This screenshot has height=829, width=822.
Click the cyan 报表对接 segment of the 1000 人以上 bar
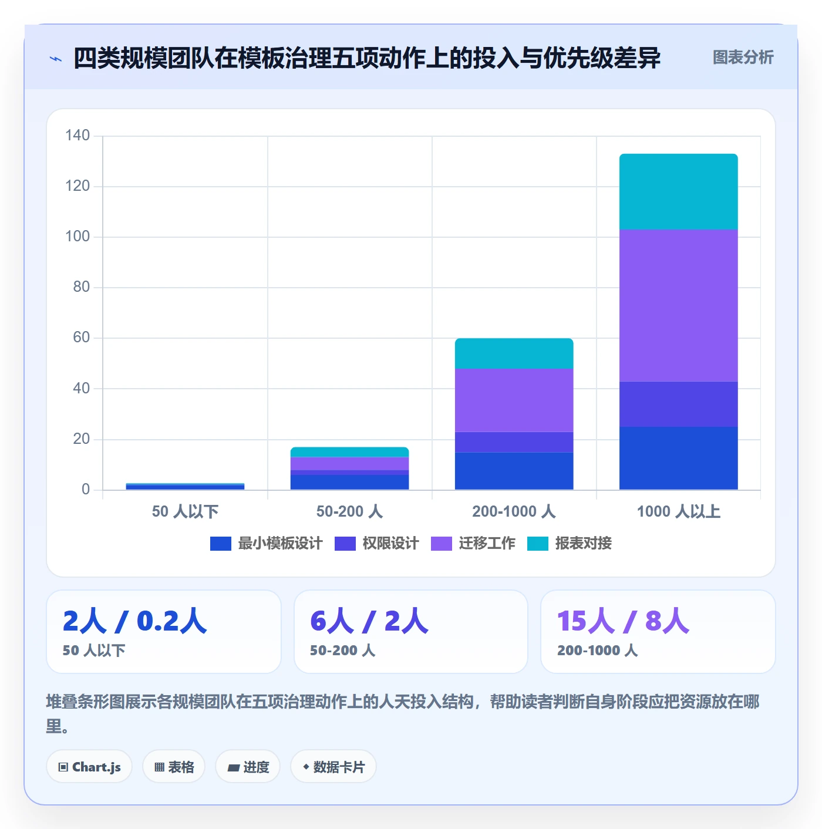point(679,192)
